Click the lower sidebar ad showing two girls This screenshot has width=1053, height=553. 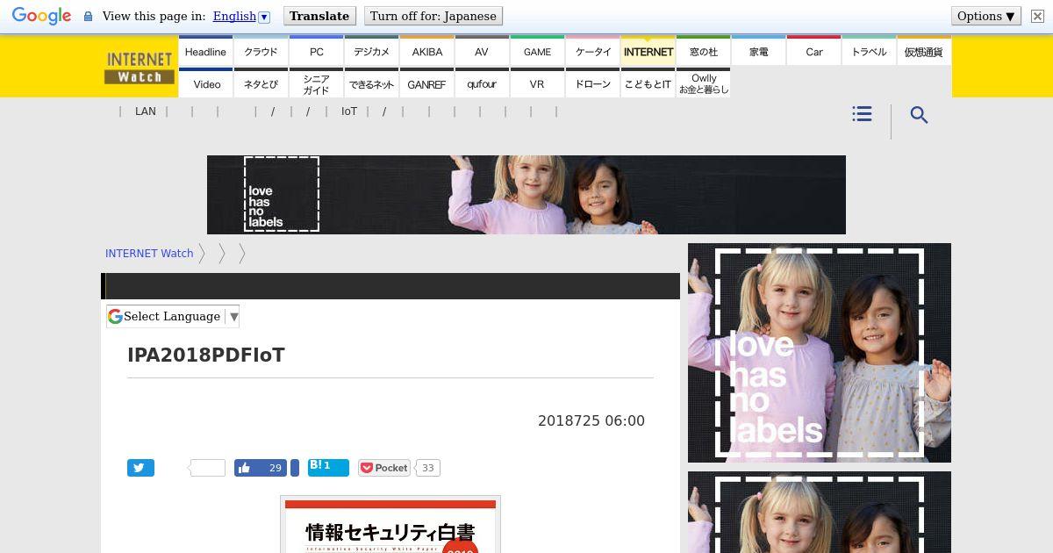click(x=820, y=512)
